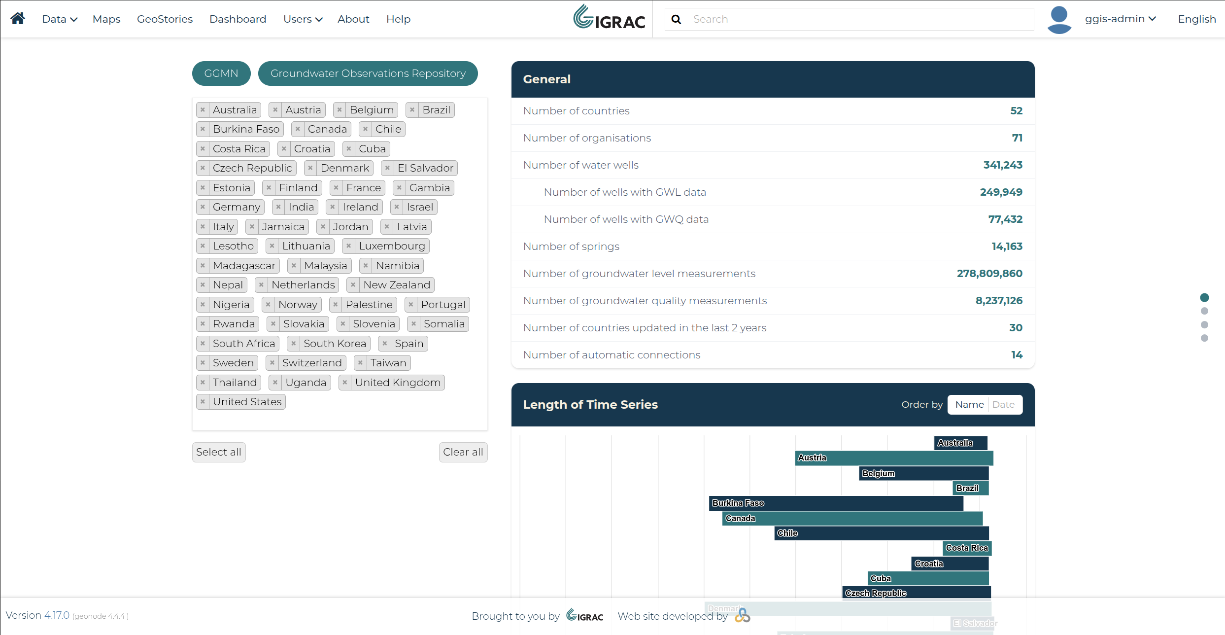
Task: Remove Jamaica tag with its x
Action: pos(252,227)
